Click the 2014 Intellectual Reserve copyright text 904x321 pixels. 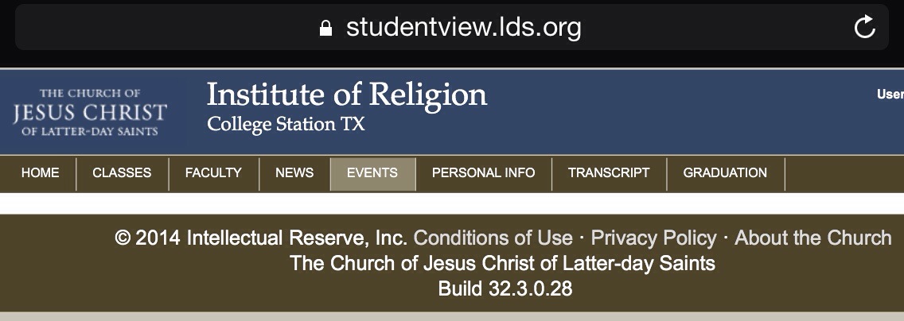261,238
